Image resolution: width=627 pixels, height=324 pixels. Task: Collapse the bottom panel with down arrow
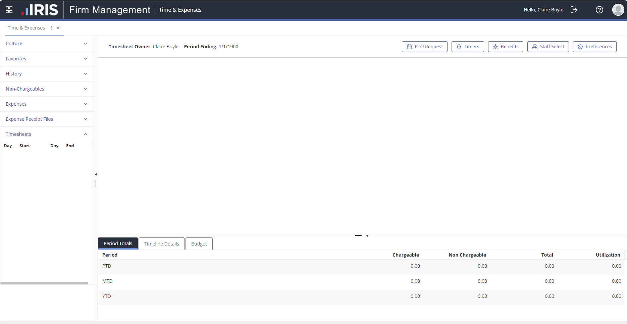[x=367, y=236]
